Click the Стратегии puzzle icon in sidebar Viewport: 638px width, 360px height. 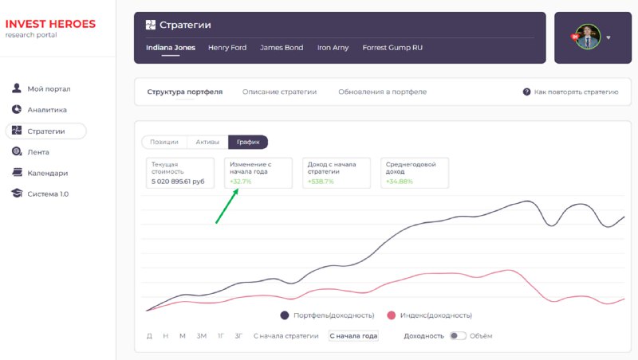(x=17, y=131)
